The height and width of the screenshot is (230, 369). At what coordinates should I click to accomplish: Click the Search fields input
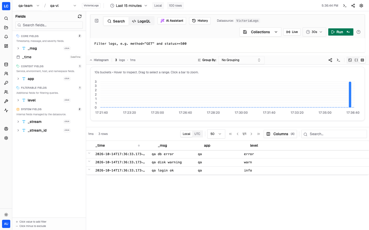pos(49,25)
